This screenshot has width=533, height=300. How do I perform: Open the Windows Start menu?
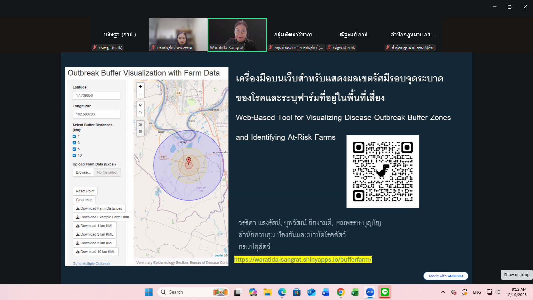pyautogui.click(x=149, y=292)
